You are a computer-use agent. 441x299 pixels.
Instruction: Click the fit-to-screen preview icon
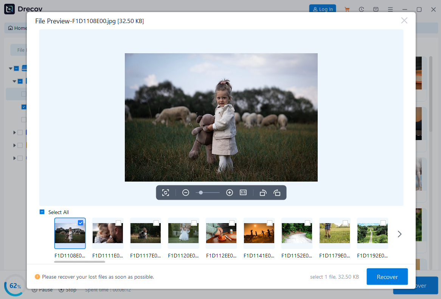click(x=165, y=193)
